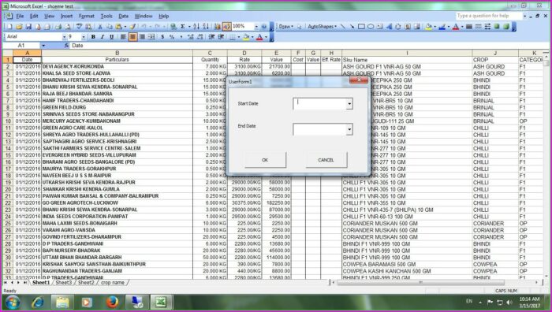Open the Borders dropdown arrow

coord(239,36)
